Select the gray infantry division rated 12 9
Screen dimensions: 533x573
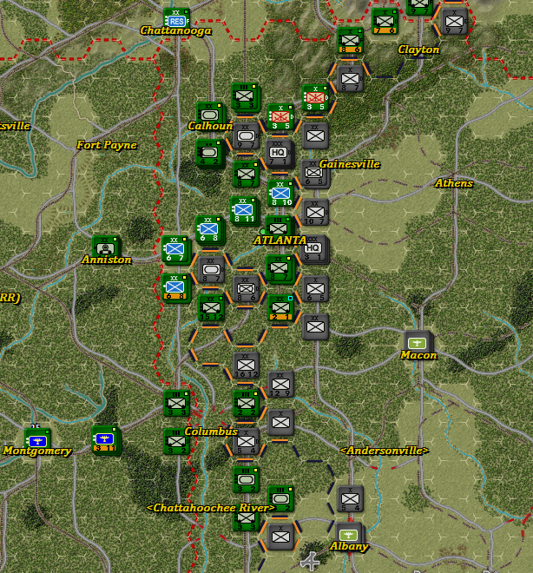(280, 385)
